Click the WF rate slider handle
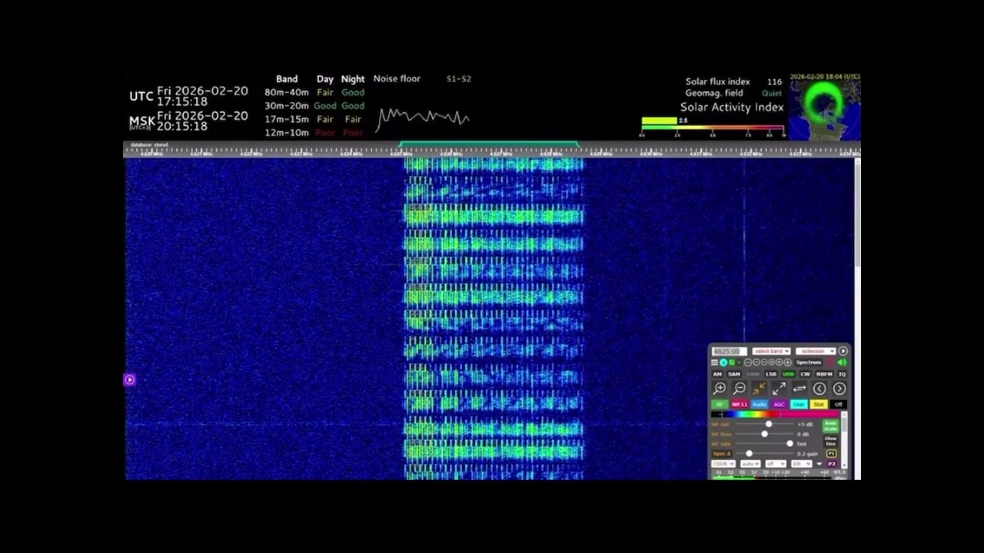 tap(790, 444)
